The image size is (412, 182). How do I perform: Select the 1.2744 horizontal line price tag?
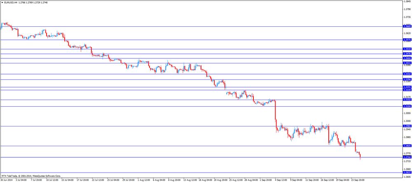point(407,157)
